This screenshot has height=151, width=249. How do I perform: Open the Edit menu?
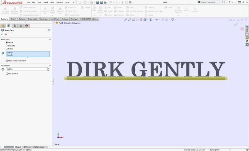pos(34,2)
